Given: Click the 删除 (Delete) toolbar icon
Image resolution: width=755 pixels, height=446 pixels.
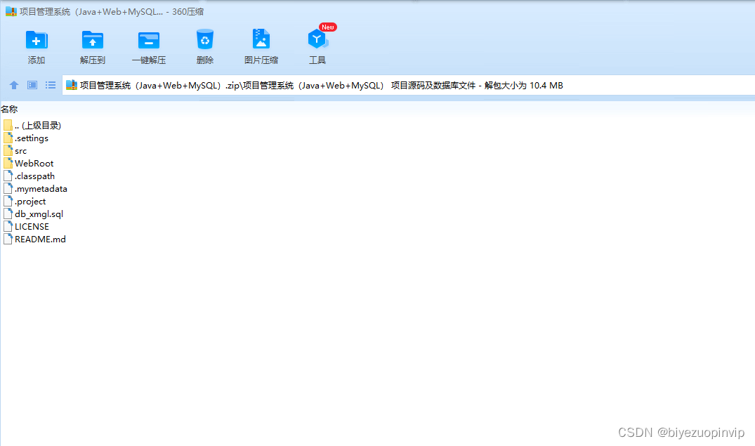Looking at the screenshot, I should 204,44.
